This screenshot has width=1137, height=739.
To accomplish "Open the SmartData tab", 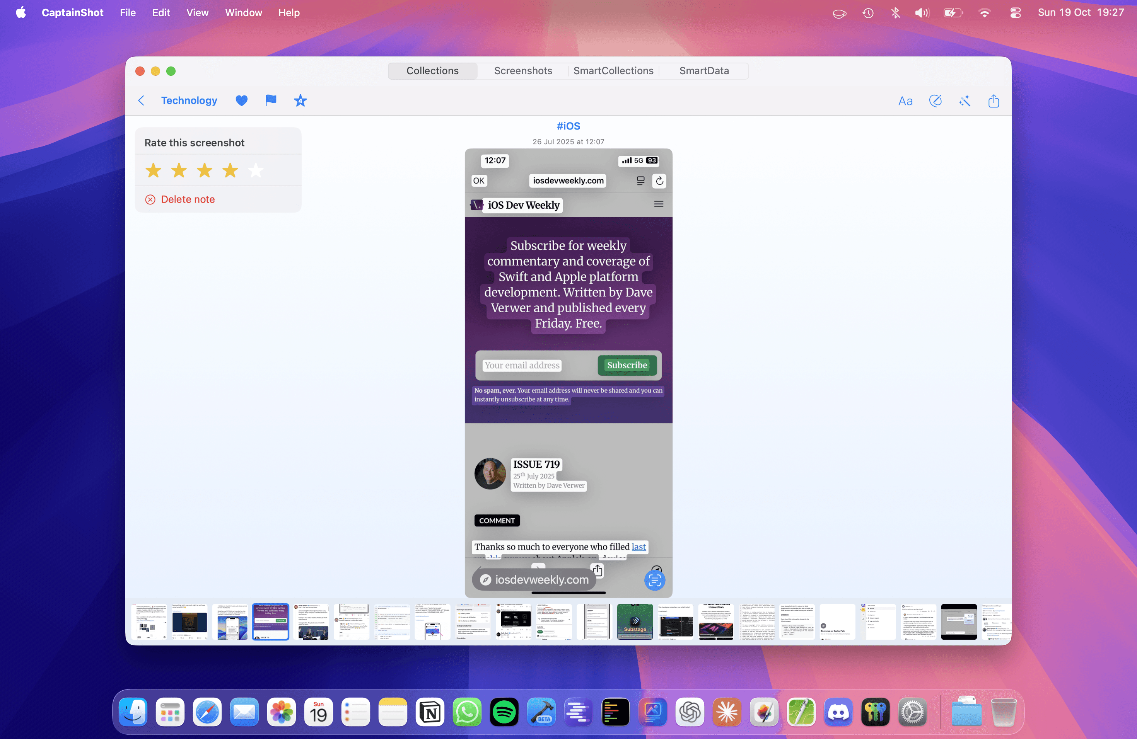I will pyautogui.click(x=704, y=71).
